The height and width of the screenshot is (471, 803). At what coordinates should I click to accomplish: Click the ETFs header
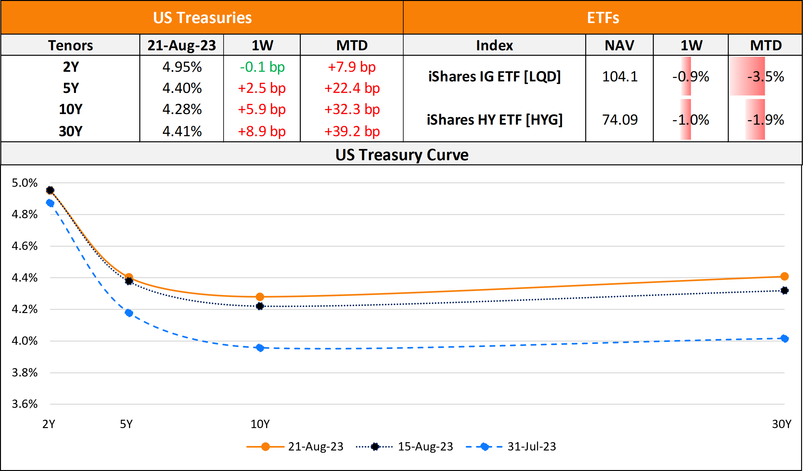coord(603,18)
